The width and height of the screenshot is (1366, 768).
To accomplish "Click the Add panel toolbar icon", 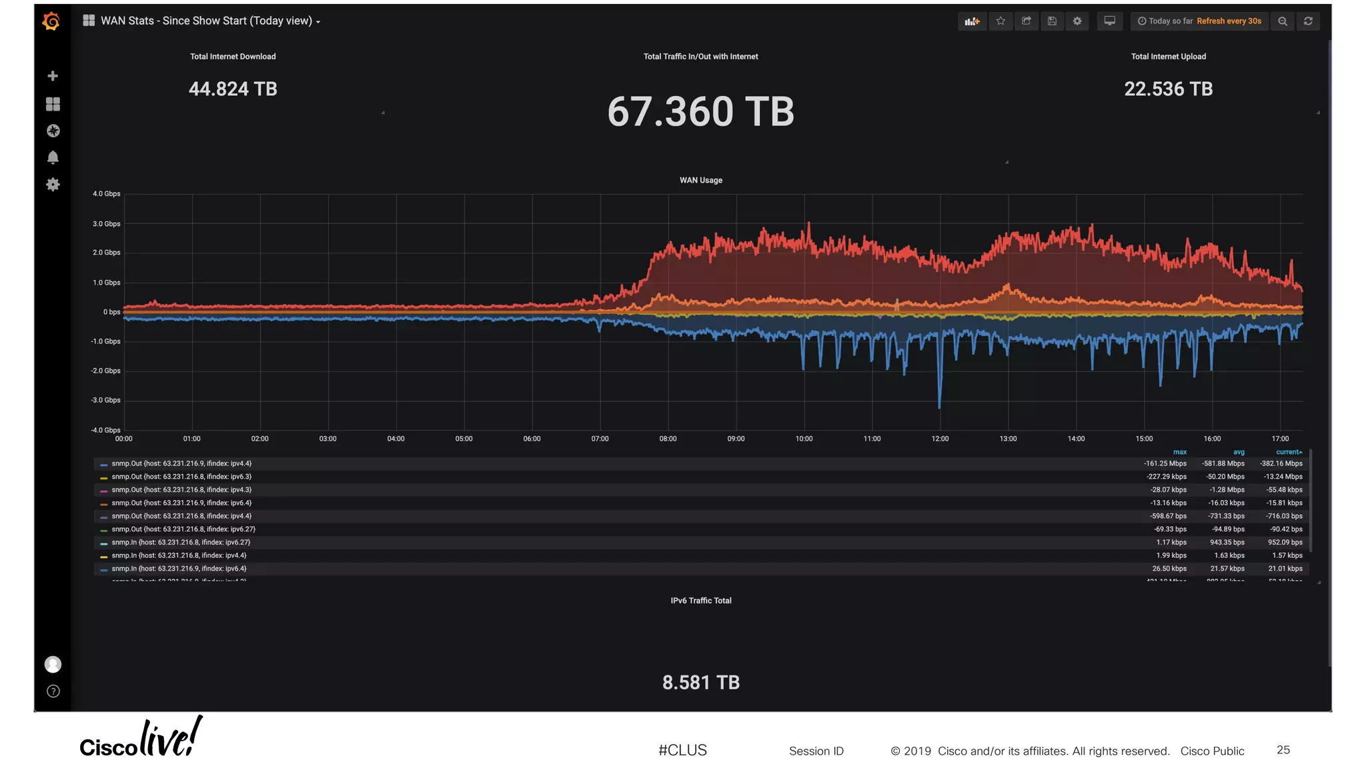I will tap(972, 21).
